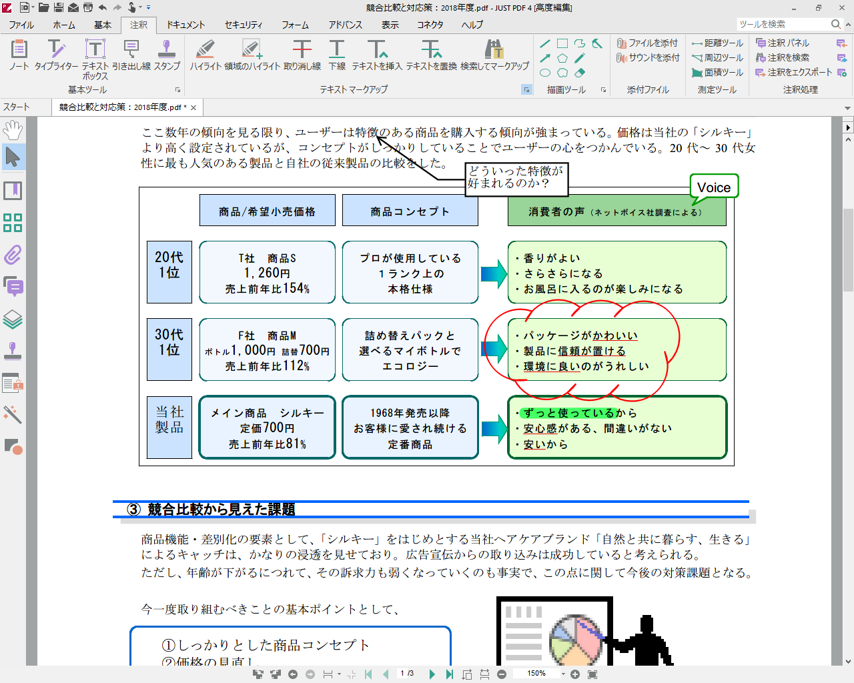Select the cloud shape drawing tool
This screenshot has width=854, height=683.
pyautogui.click(x=562, y=73)
